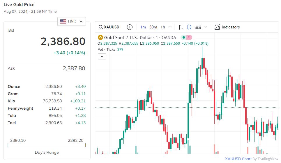Select the 30m timeframe

click(x=153, y=27)
